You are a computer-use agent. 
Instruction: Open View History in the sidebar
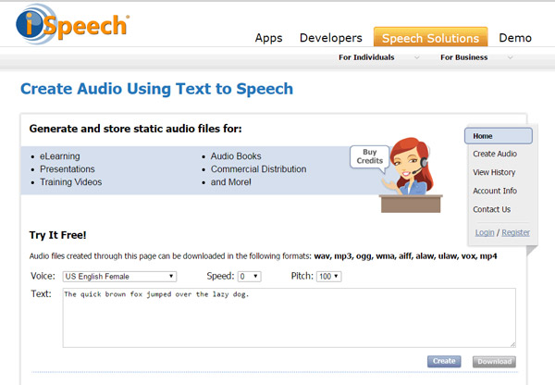click(x=494, y=172)
